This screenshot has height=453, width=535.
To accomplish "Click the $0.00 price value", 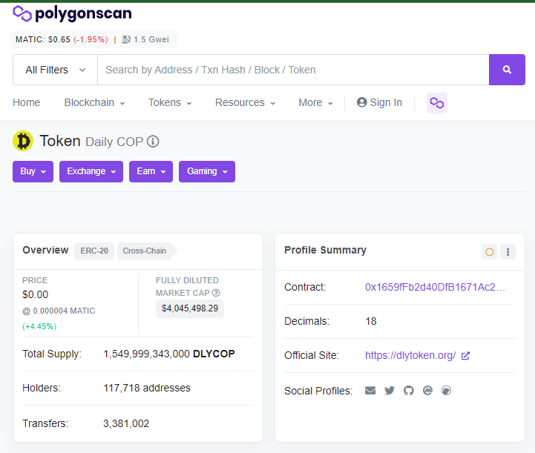I will [36, 294].
